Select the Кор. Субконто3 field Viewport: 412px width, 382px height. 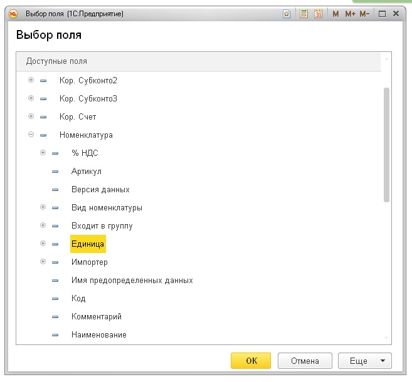(88, 99)
